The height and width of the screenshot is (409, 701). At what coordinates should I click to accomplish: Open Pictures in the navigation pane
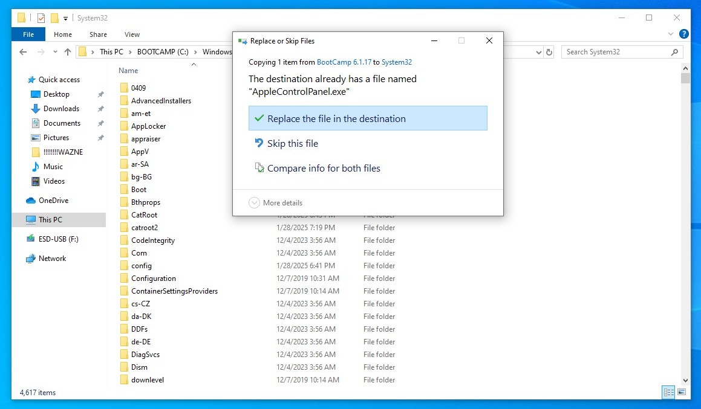(56, 138)
